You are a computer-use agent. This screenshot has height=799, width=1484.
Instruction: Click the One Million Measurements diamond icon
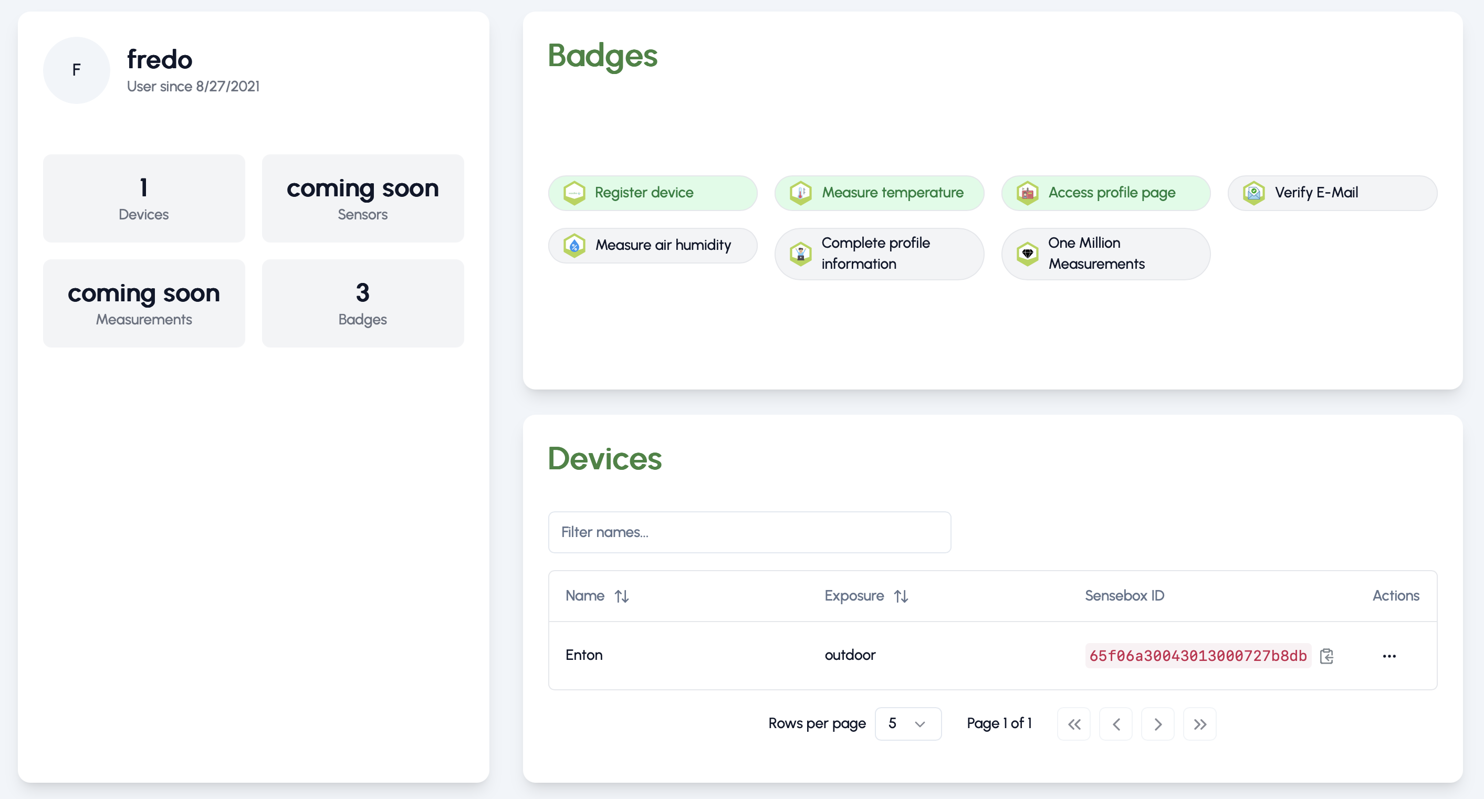pyautogui.click(x=1027, y=254)
